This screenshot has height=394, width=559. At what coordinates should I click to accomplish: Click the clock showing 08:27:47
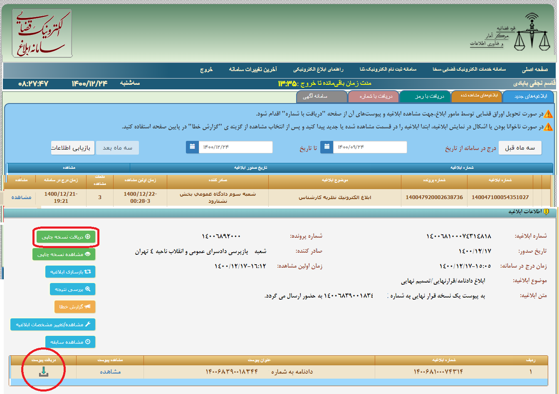coord(34,83)
